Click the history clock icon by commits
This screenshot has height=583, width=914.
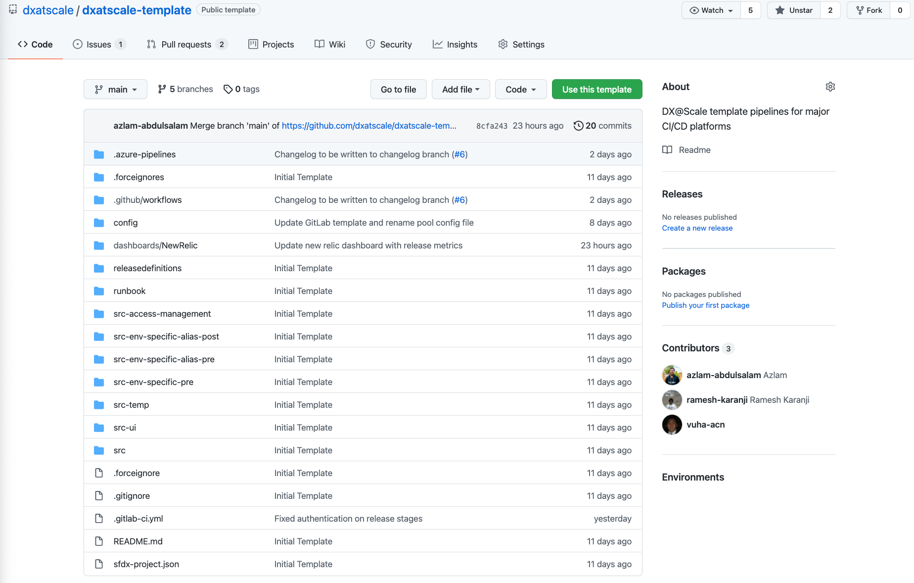(578, 126)
